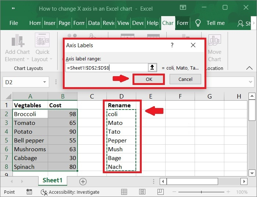Click the Add Chart Element icon

pyautogui.click(x=18, y=40)
